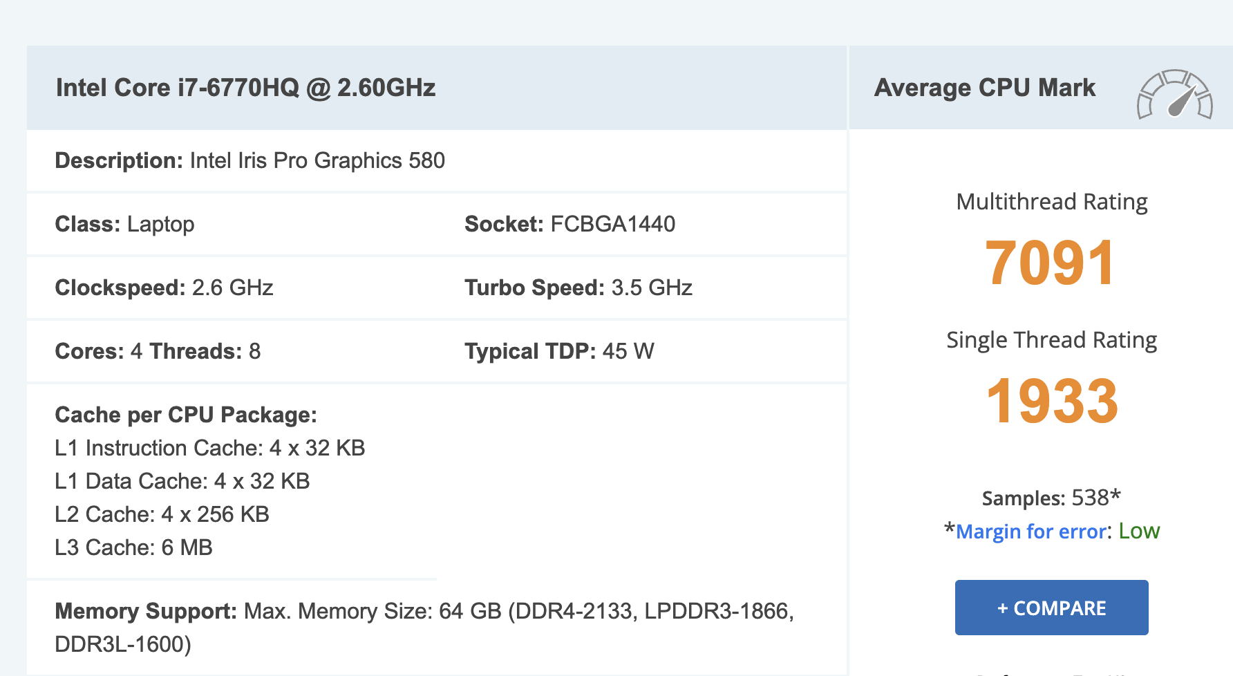Click the green Low margin text
1233x676 pixels.
1139,531
